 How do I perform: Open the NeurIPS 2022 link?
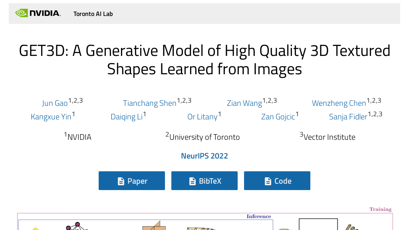[204, 156]
